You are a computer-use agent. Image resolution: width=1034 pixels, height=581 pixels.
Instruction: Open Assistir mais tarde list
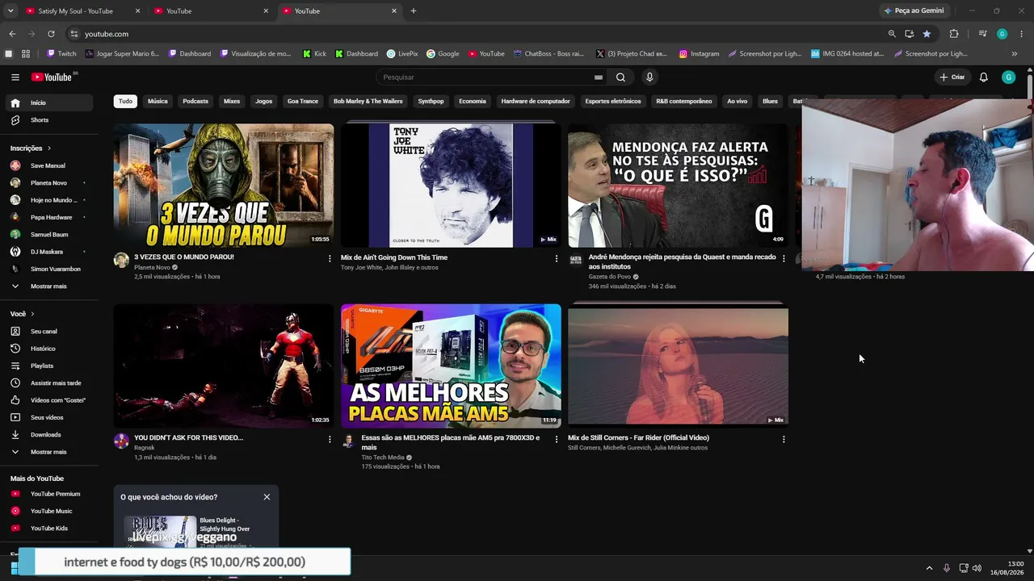pos(51,383)
